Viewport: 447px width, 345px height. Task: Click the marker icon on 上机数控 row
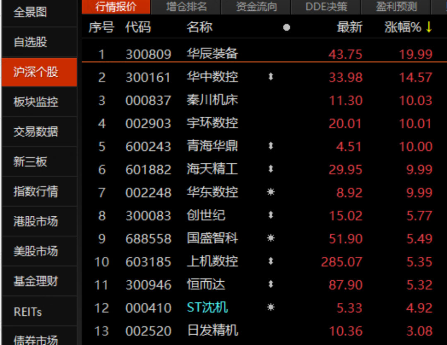[271, 261]
